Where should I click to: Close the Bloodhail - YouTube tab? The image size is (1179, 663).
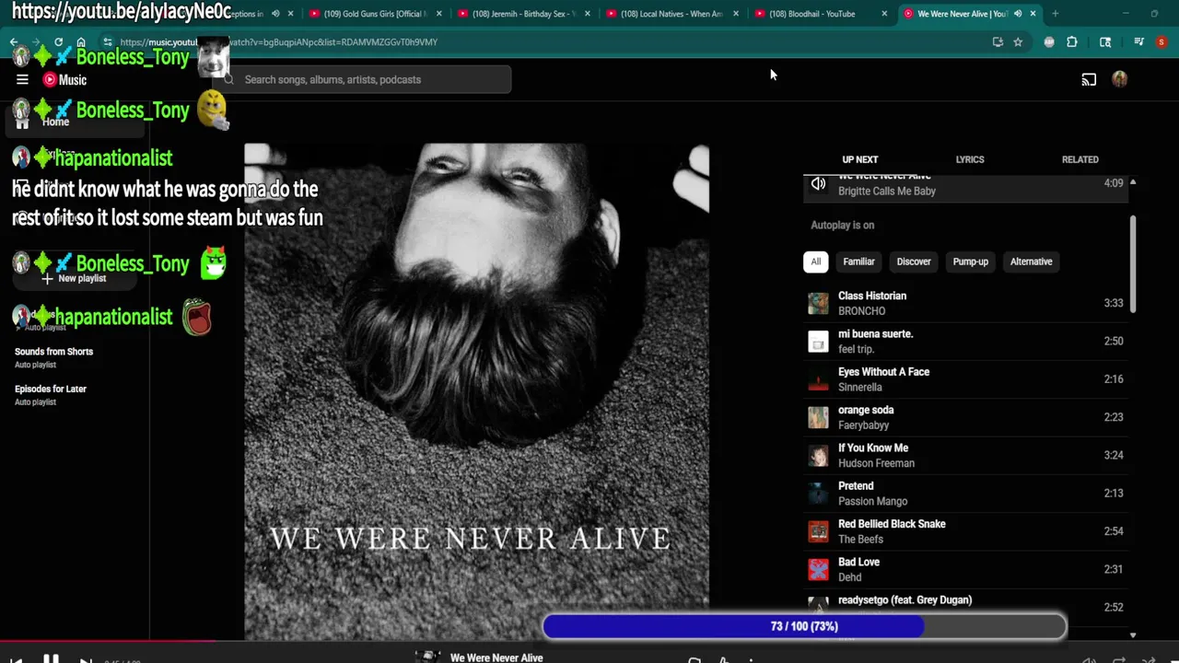(x=884, y=14)
